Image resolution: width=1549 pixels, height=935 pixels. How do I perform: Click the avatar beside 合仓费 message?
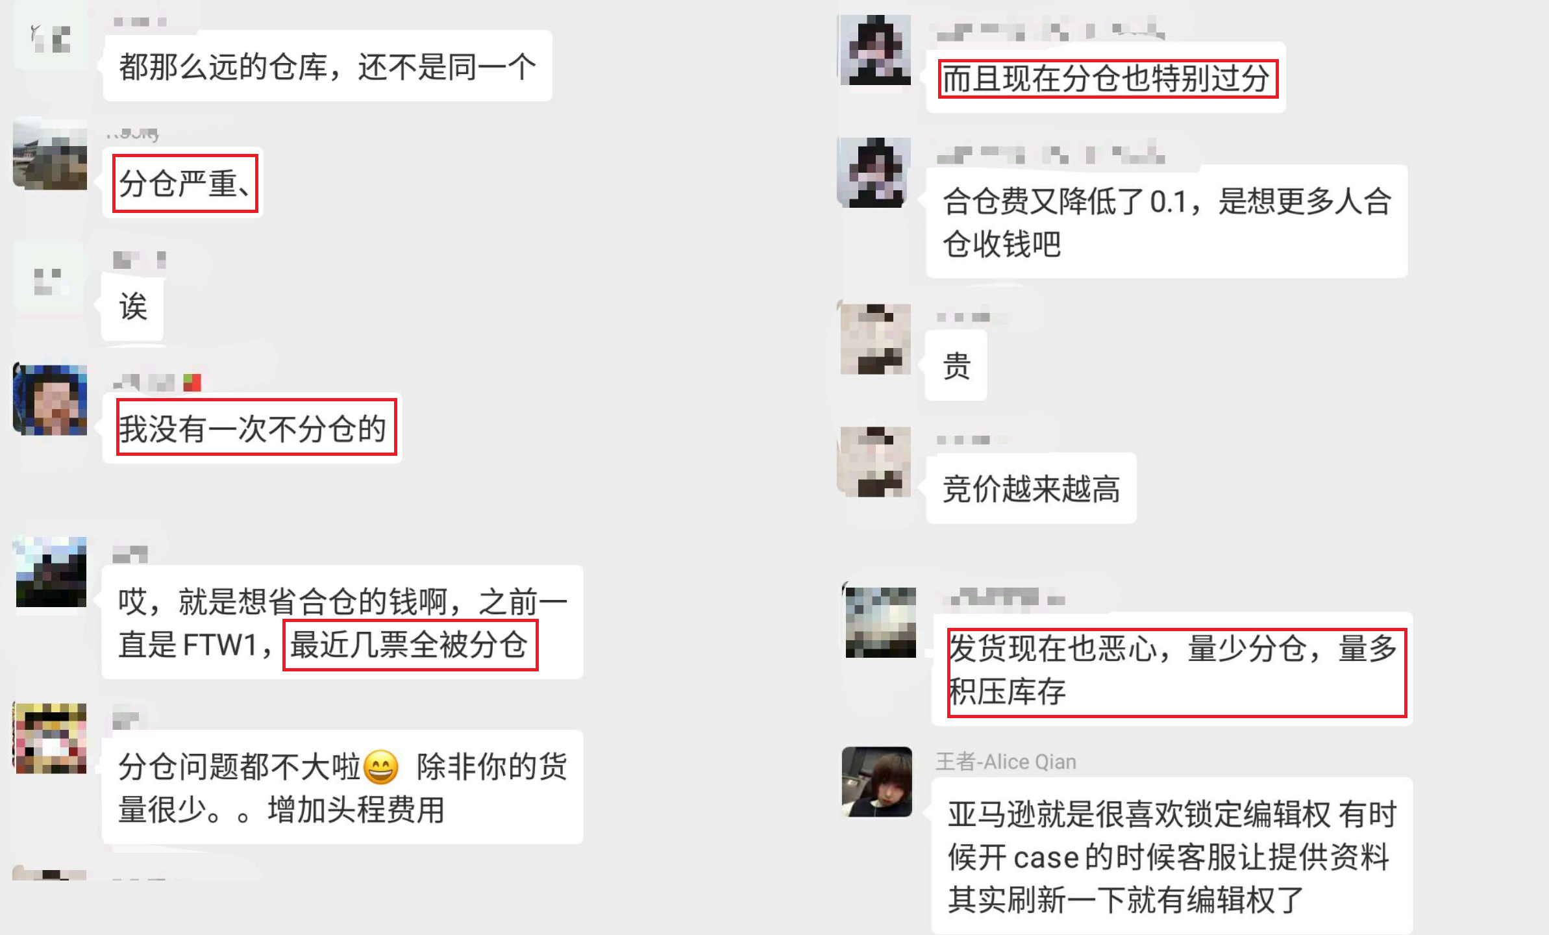pyautogui.click(x=874, y=173)
